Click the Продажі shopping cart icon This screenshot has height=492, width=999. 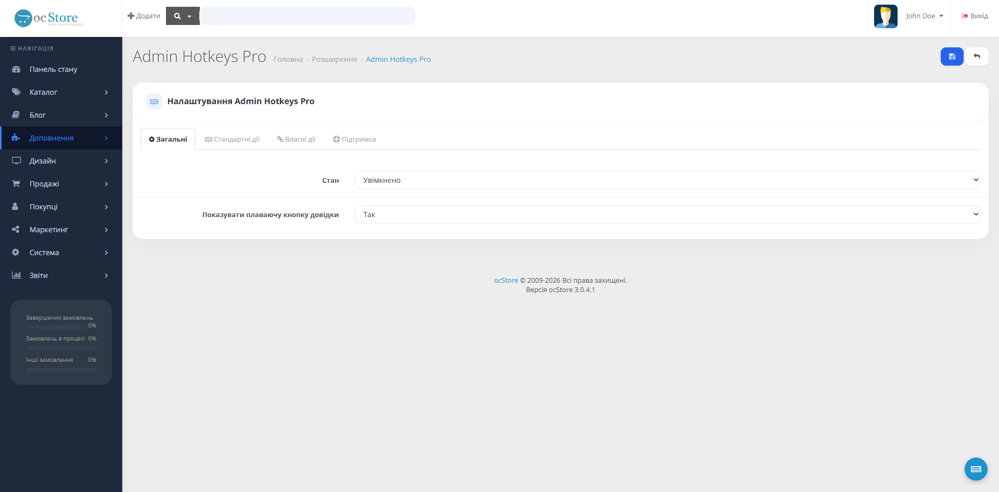16,184
